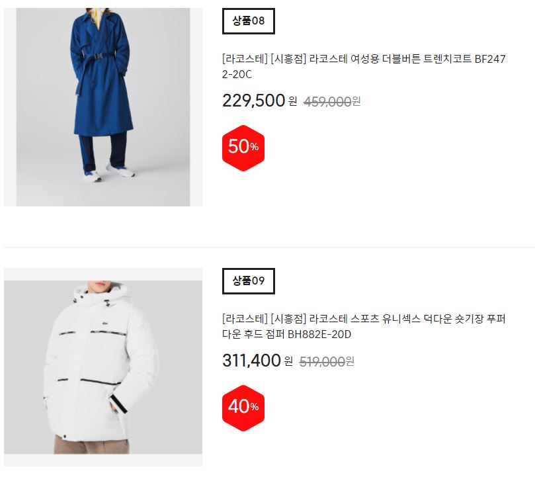
Task: Open the white puffer jacket product image
Action: pos(103,367)
